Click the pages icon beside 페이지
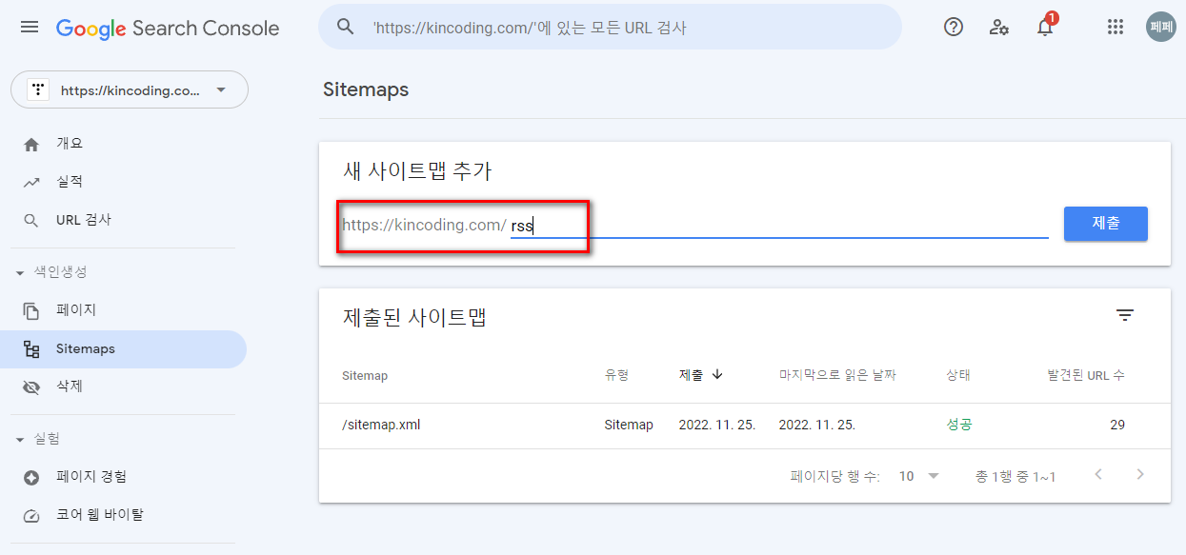This screenshot has height=555, width=1186. pos(31,310)
